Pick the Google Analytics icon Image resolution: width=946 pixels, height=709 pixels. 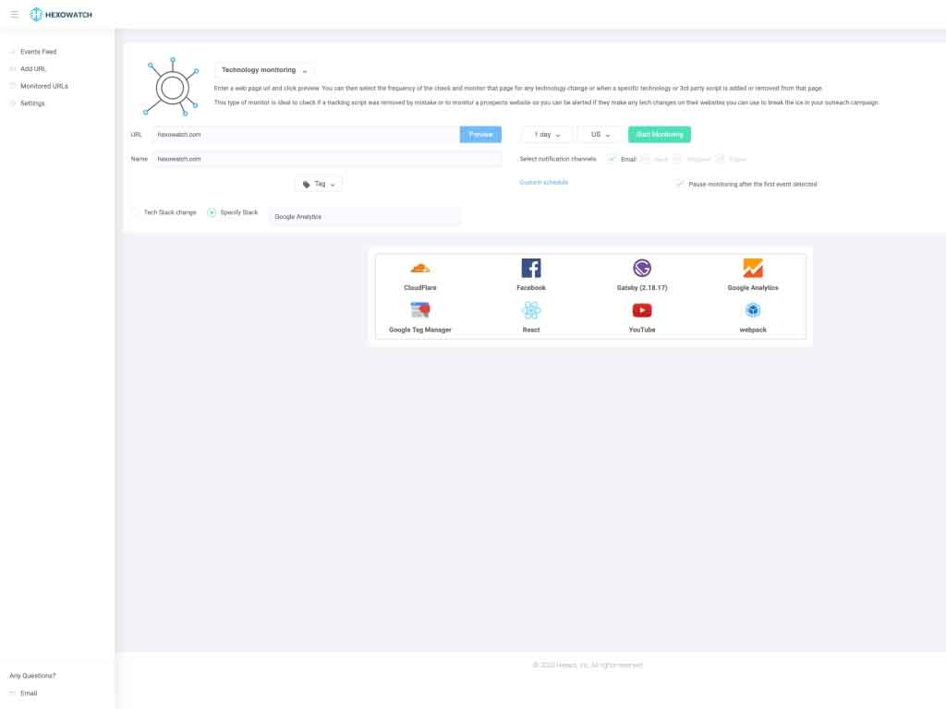coord(753,269)
